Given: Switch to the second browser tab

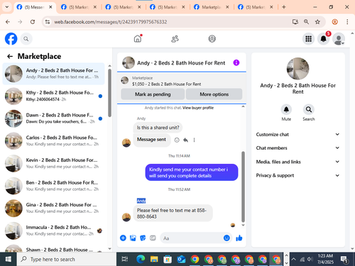Looking at the screenshot, I should [79, 7].
